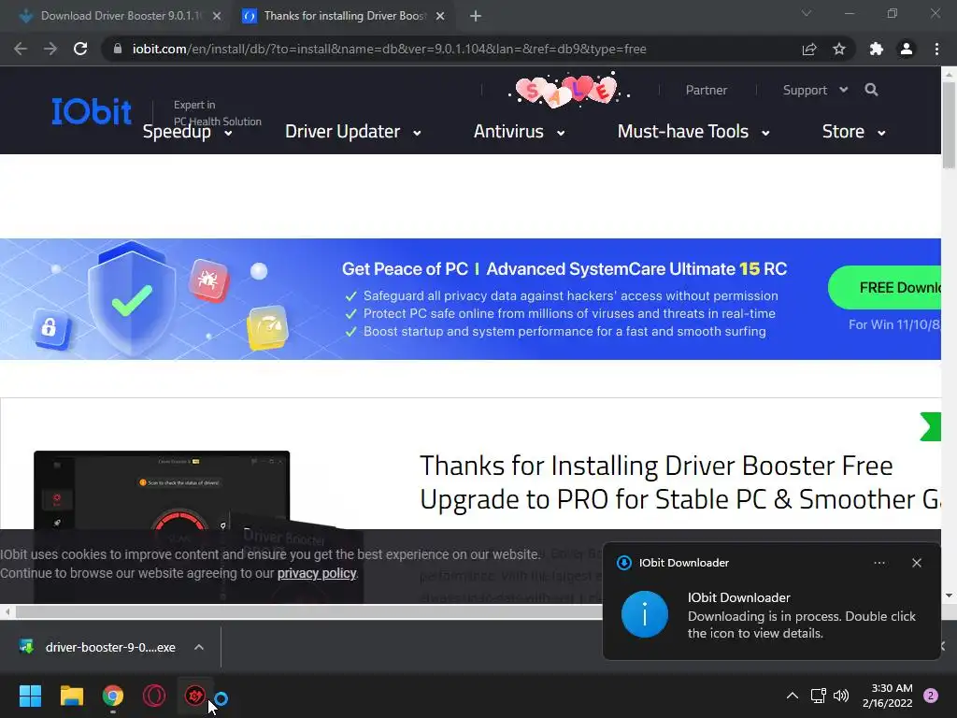Click the vertical page scrollbar thumb
The image size is (957, 718).
[949, 125]
